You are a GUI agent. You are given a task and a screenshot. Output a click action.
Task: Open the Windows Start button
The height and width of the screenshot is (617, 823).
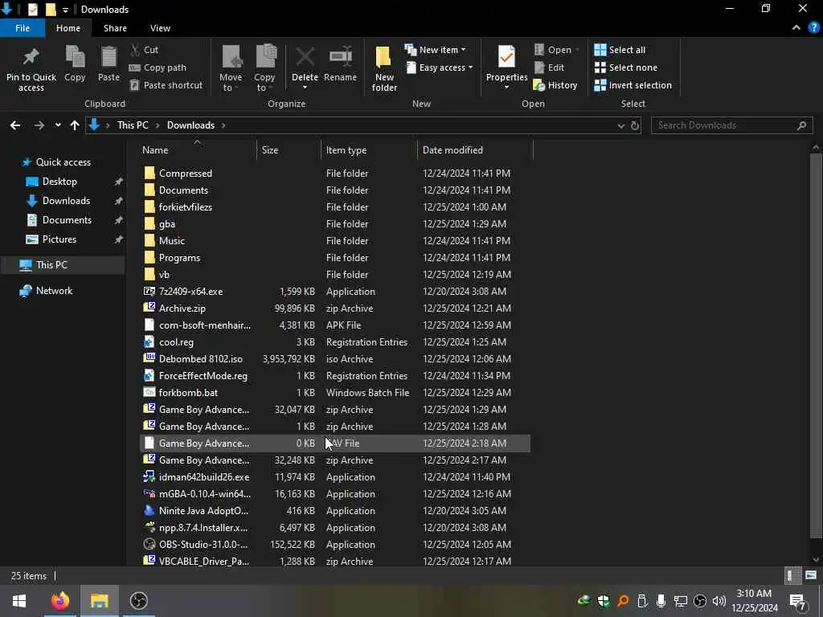19,601
